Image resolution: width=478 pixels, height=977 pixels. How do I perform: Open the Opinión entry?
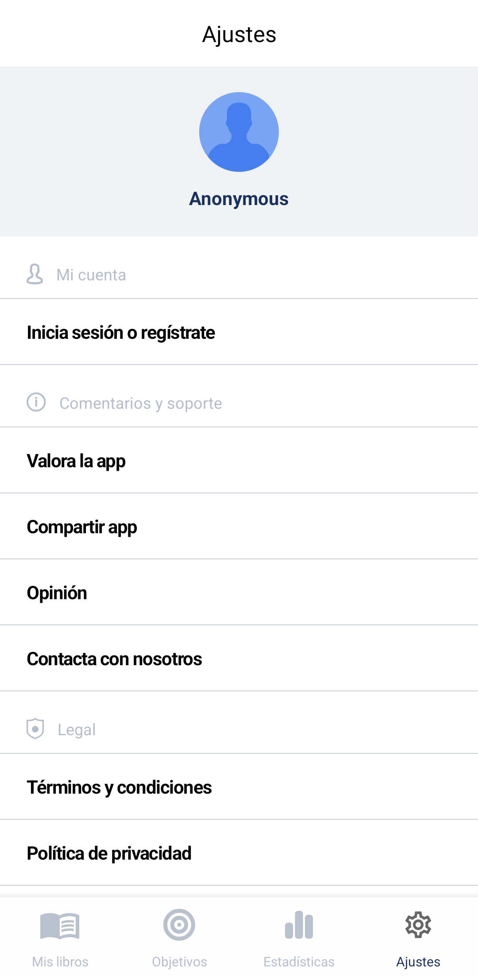tap(239, 593)
